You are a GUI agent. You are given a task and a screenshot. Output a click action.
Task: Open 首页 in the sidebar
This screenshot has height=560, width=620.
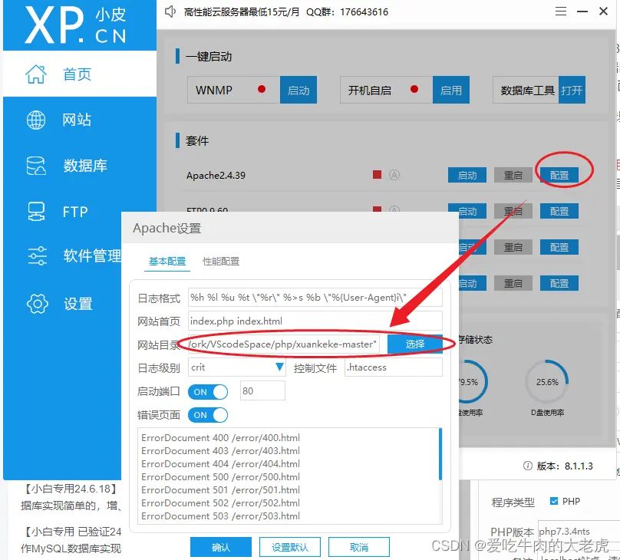tap(80, 74)
